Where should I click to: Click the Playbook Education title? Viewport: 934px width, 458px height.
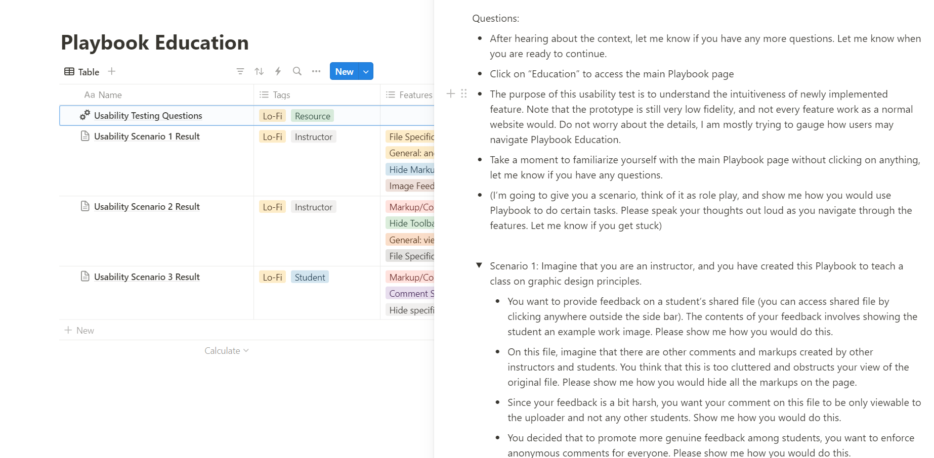click(155, 42)
